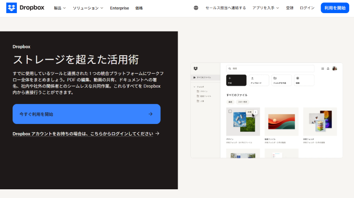The width and height of the screenshot is (354, 198).
Task: Click the フォルダを作成 tile
Action: 281,80
